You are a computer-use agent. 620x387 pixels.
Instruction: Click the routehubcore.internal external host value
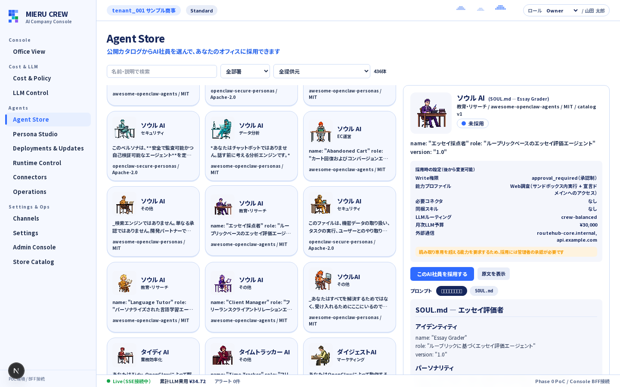point(567,233)
